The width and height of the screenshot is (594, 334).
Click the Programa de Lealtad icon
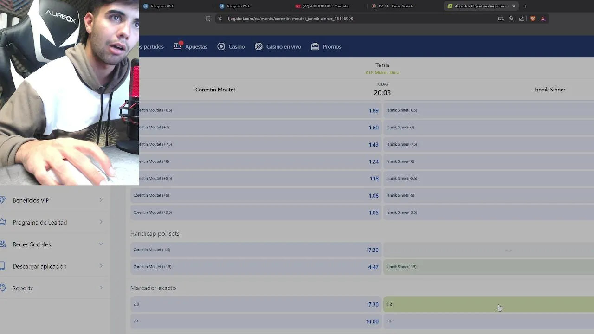tap(2, 222)
